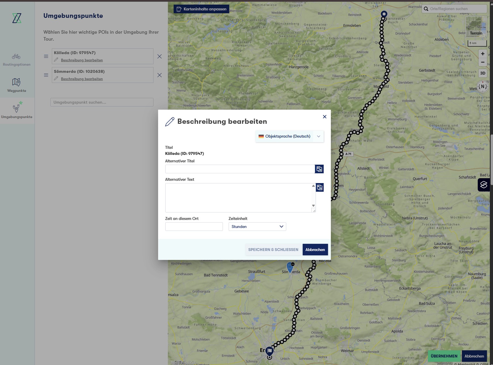
Task: Toggle 3D map view
Action: click(x=483, y=73)
